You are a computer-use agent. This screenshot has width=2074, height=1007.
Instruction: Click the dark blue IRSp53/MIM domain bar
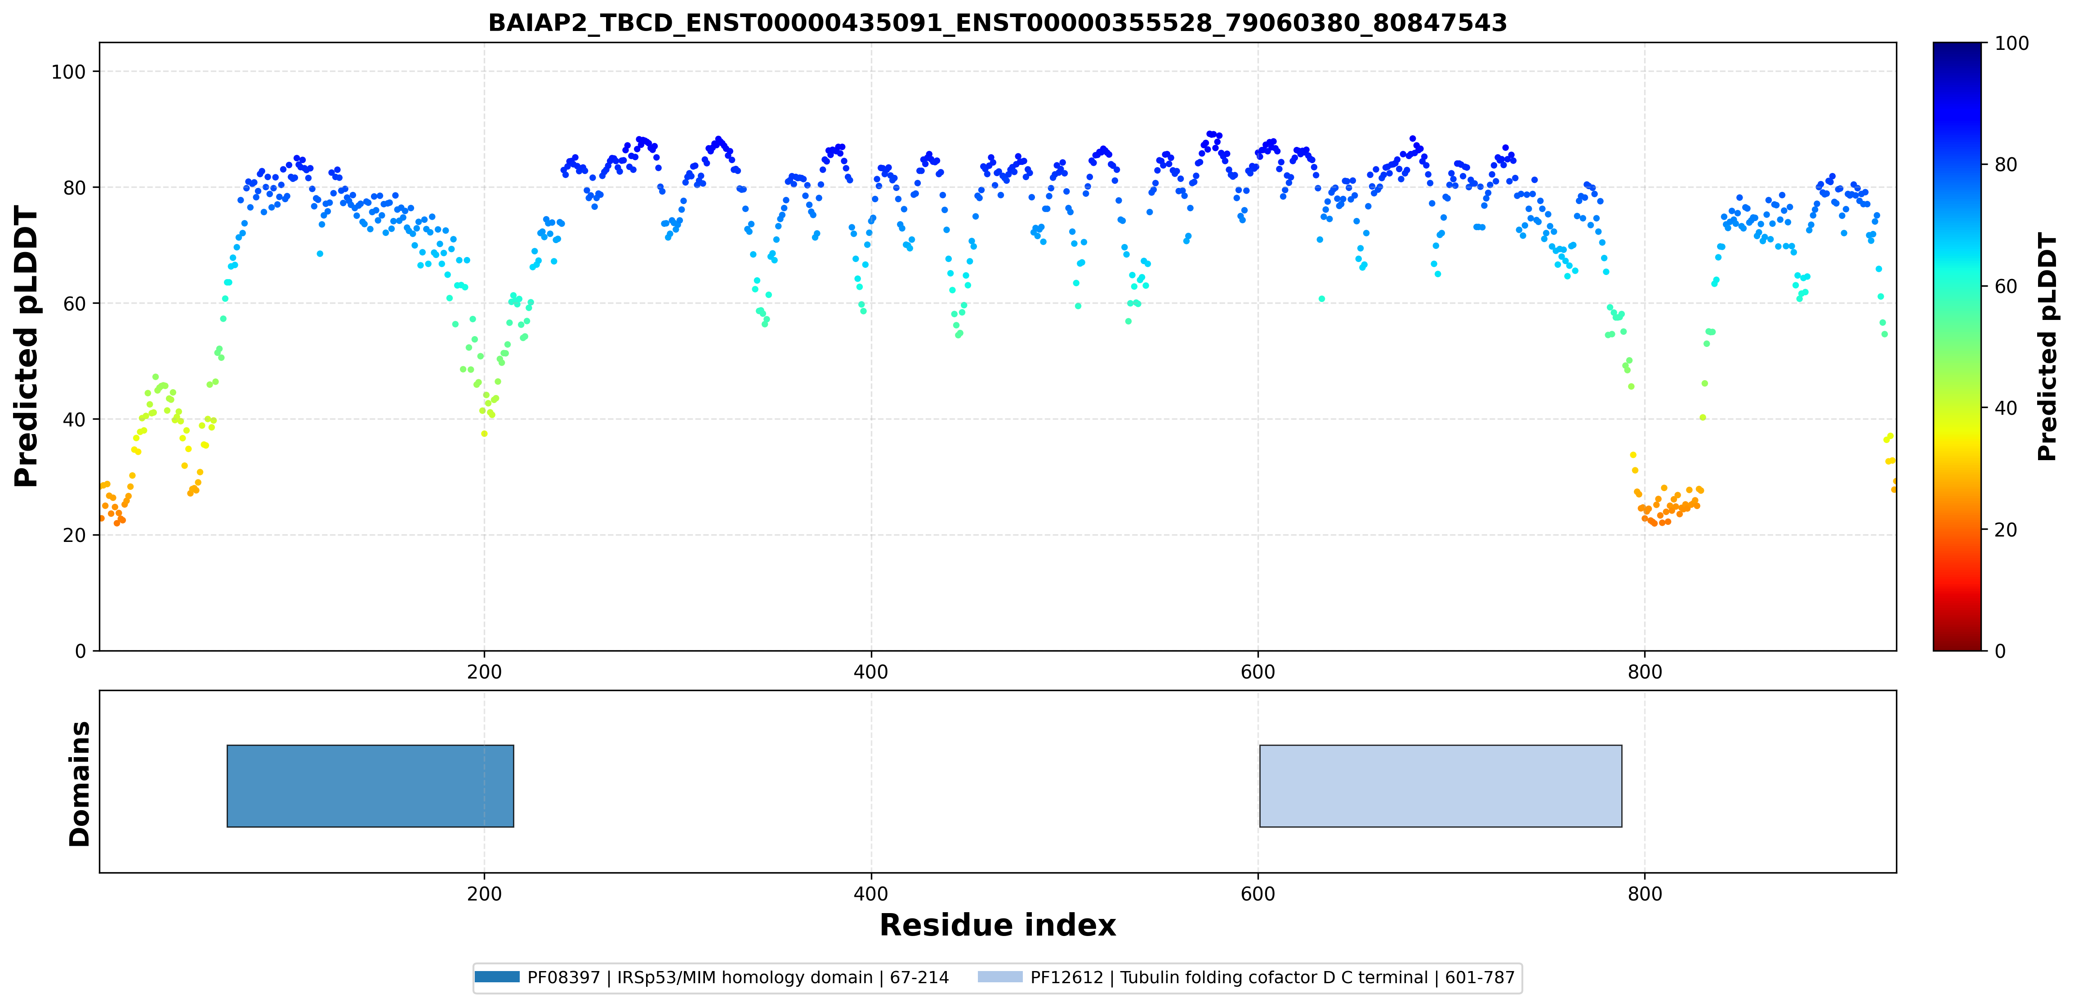(370, 785)
